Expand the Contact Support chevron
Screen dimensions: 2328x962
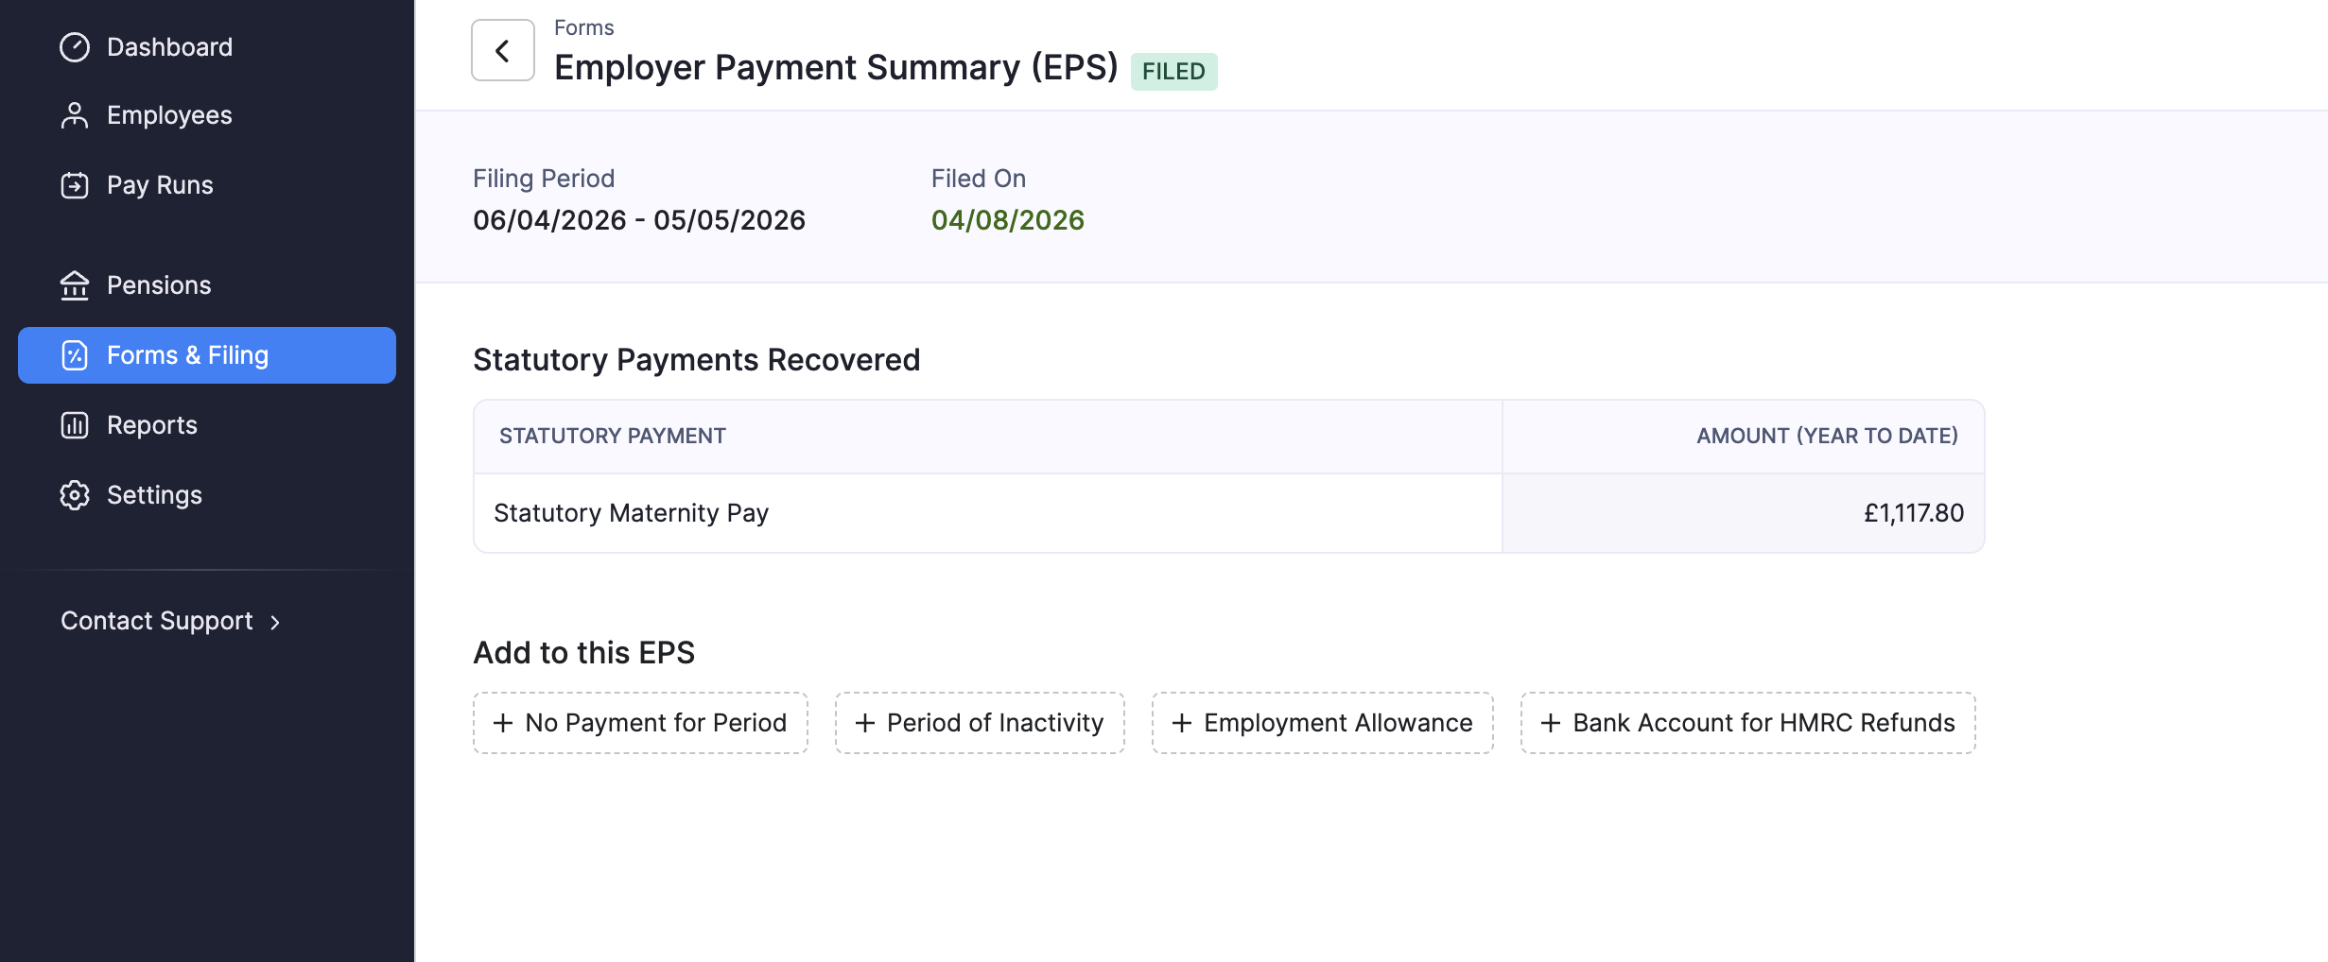tap(275, 622)
